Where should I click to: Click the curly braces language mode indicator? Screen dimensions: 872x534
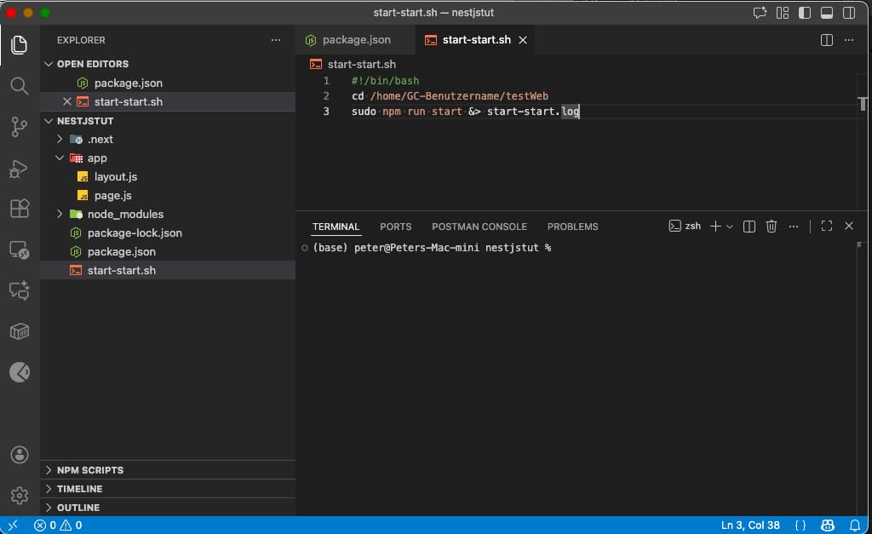click(x=800, y=525)
